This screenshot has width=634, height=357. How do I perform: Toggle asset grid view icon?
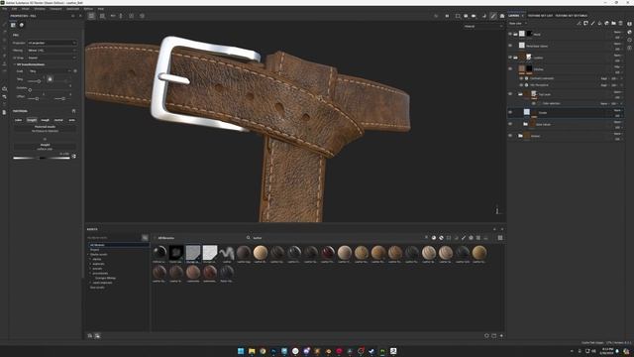point(500,238)
